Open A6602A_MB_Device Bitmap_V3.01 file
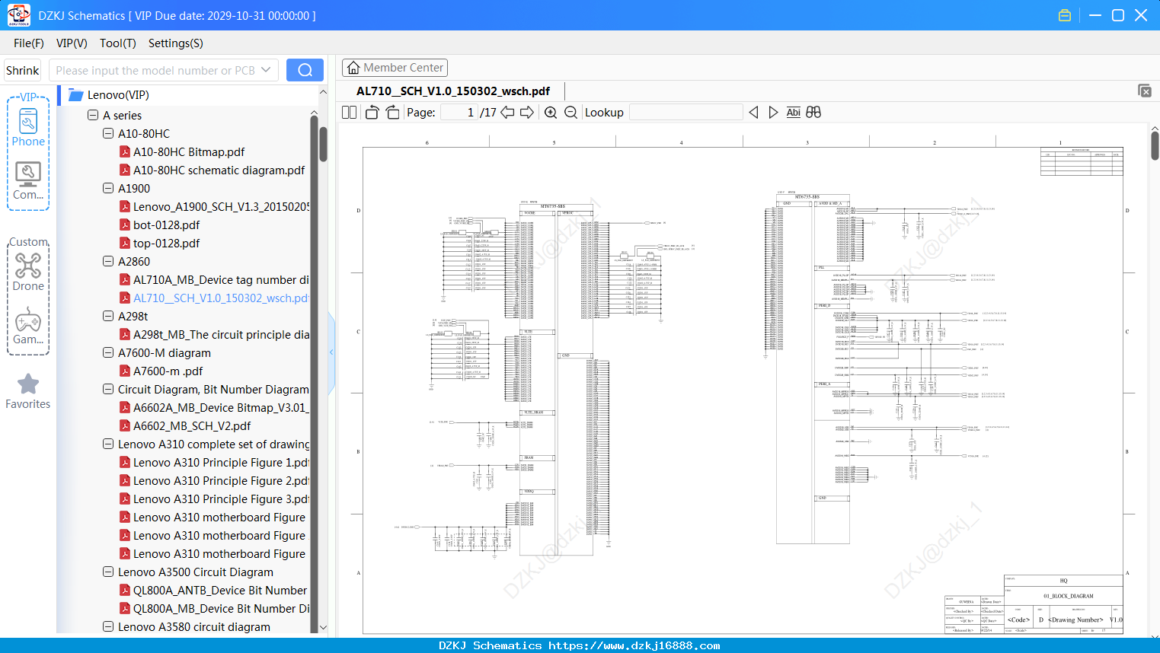This screenshot has height=653, width=1160. 221,407
